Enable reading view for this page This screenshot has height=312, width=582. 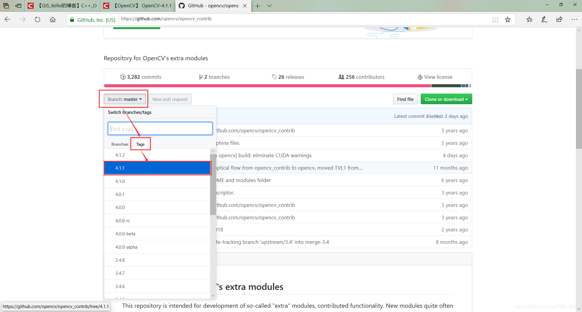(495, 19)
